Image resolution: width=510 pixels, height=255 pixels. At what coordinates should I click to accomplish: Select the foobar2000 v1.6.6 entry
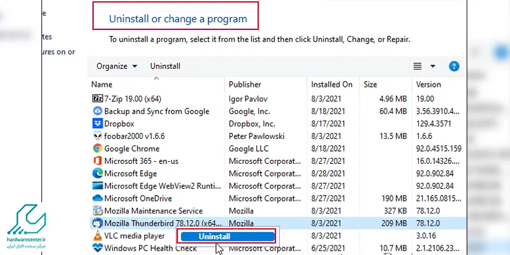tap(135, 136)
